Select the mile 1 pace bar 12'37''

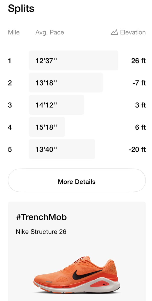click(x=74, y=60)
